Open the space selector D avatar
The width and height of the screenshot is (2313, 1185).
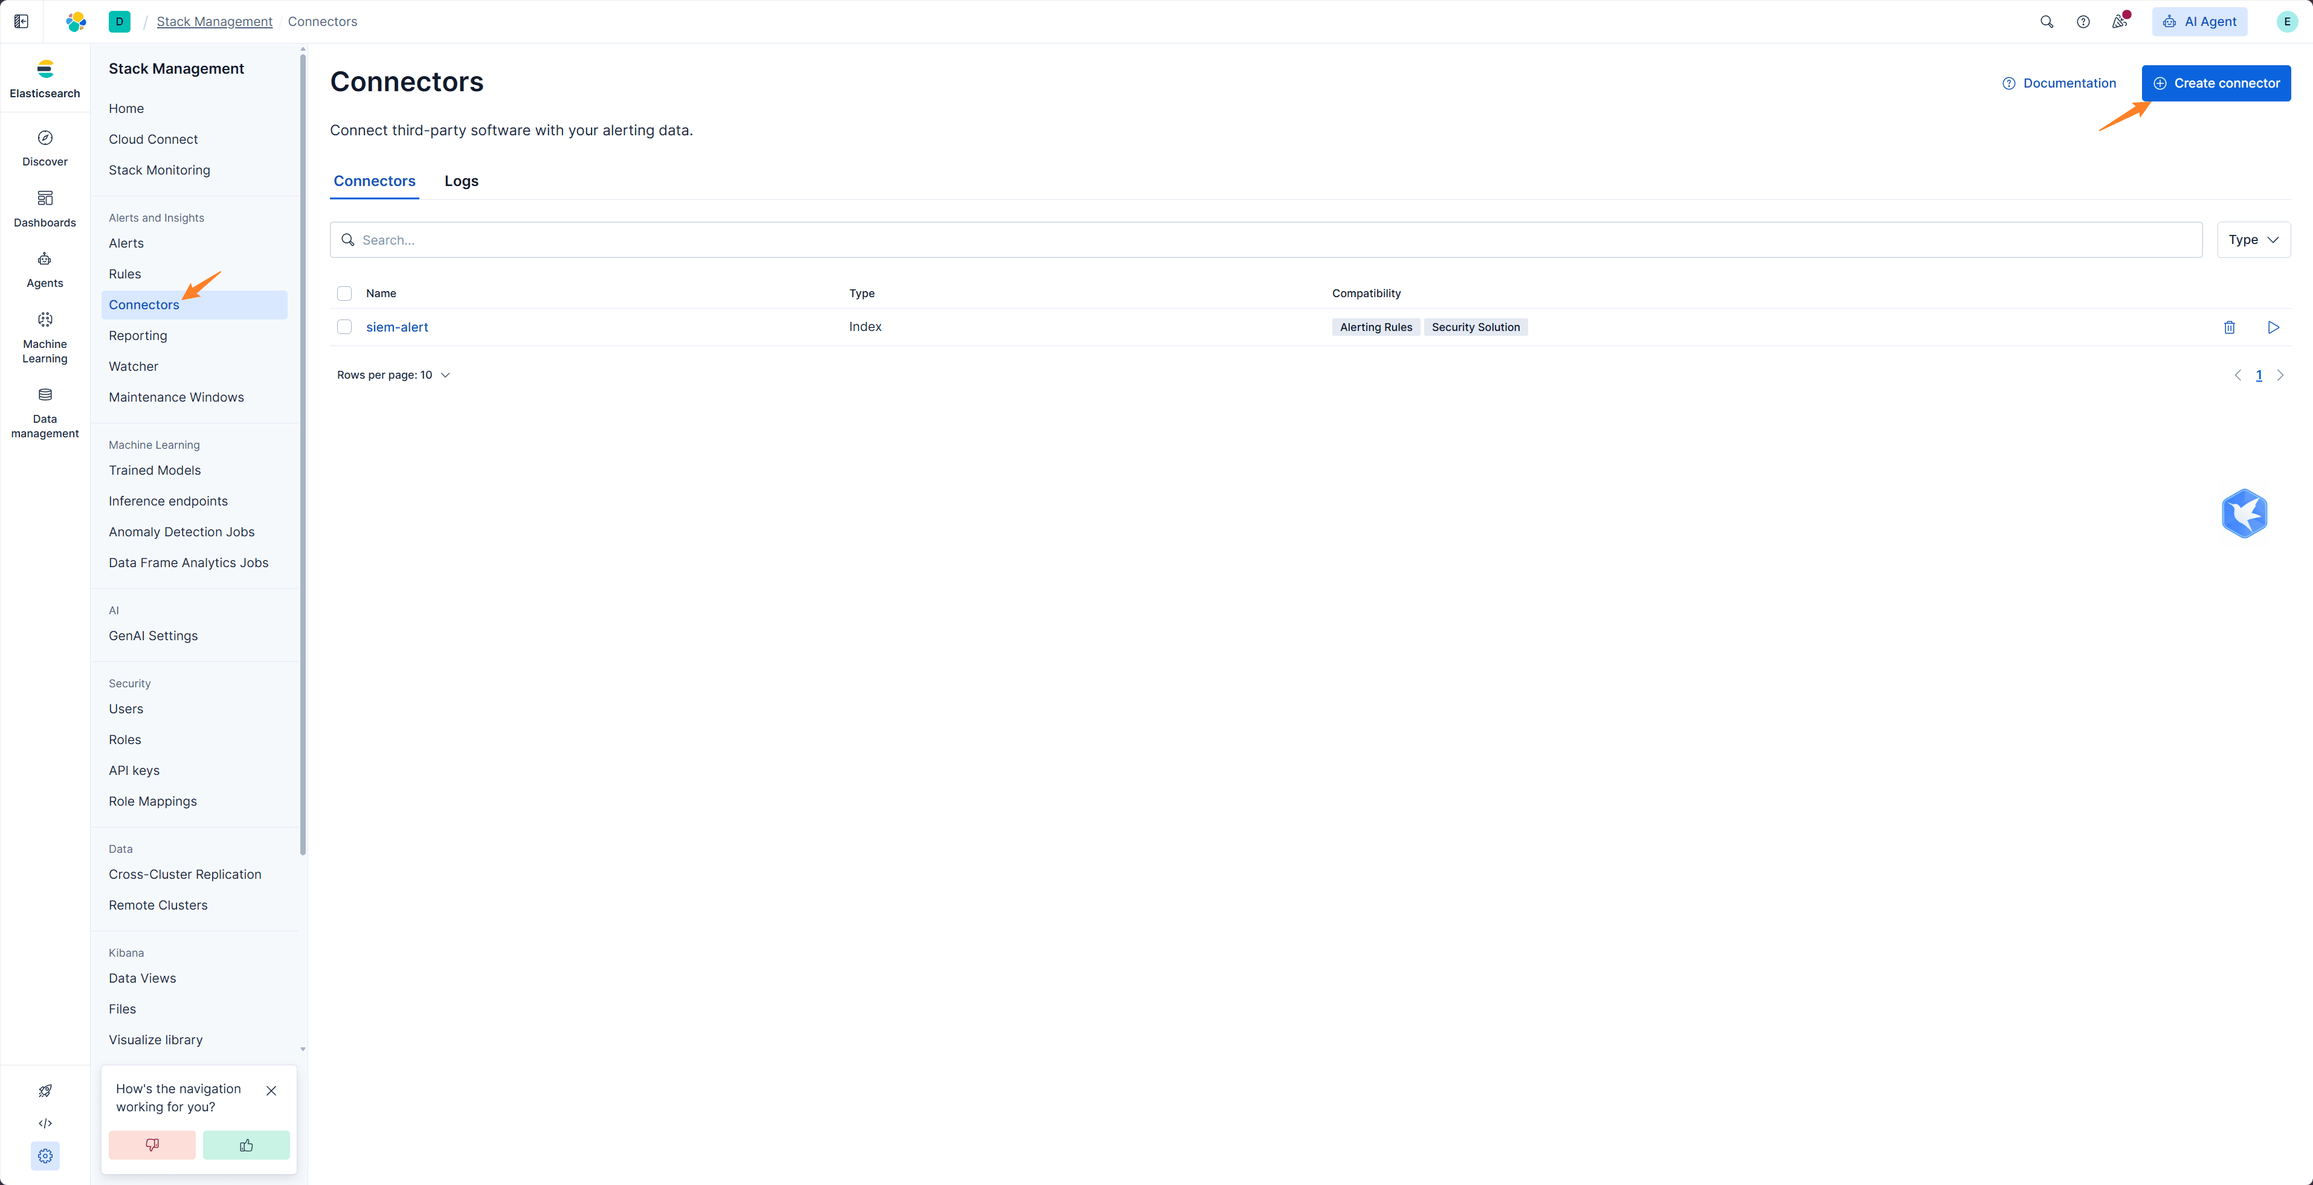click(x=120, y=22)
